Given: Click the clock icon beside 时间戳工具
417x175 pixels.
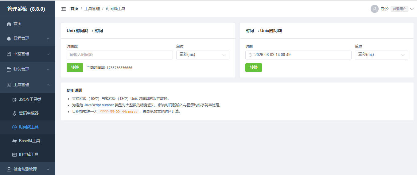Looking at the screenshot, I should pos(14,127).
